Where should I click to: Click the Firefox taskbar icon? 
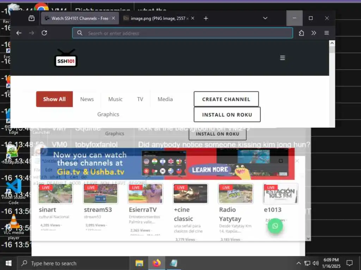coord(157,263)
